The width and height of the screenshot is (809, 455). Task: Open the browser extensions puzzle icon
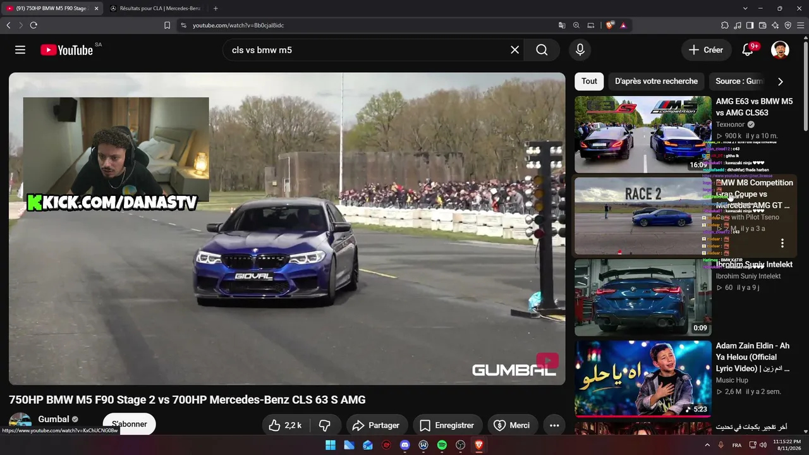(x=725, y=25)
